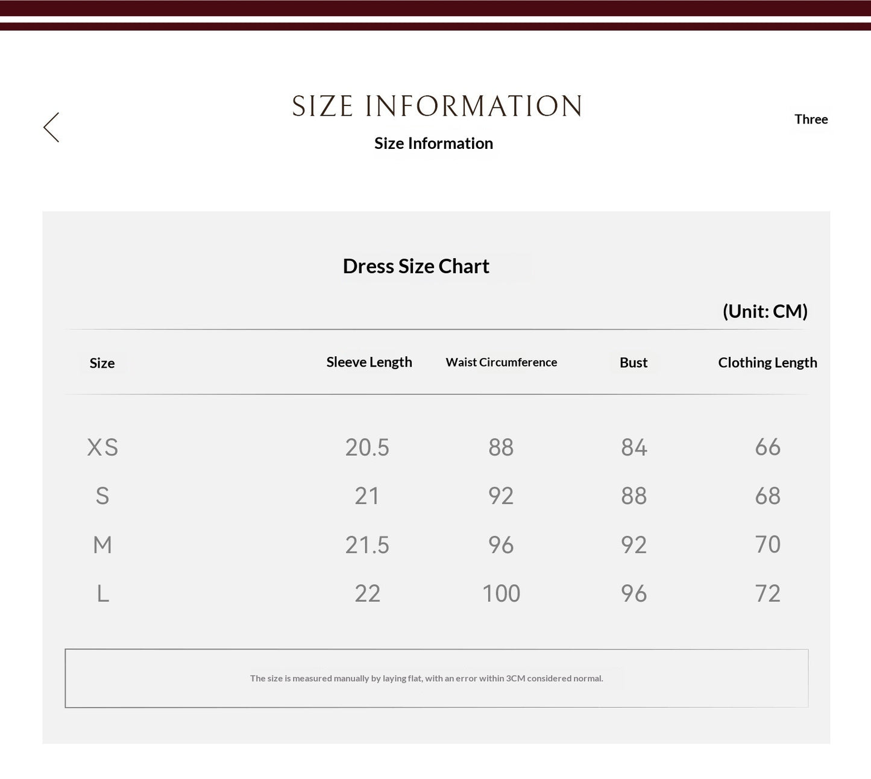Select the XS size row label
871x779 pixels.
102,447
